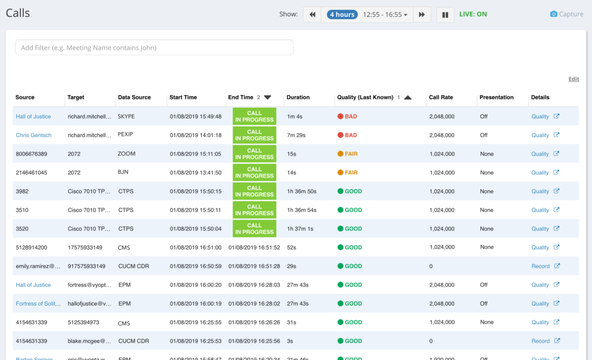Screen dimensions: 592x360
Task: Click the rewind time range button
Action: (x=313, y=14)
